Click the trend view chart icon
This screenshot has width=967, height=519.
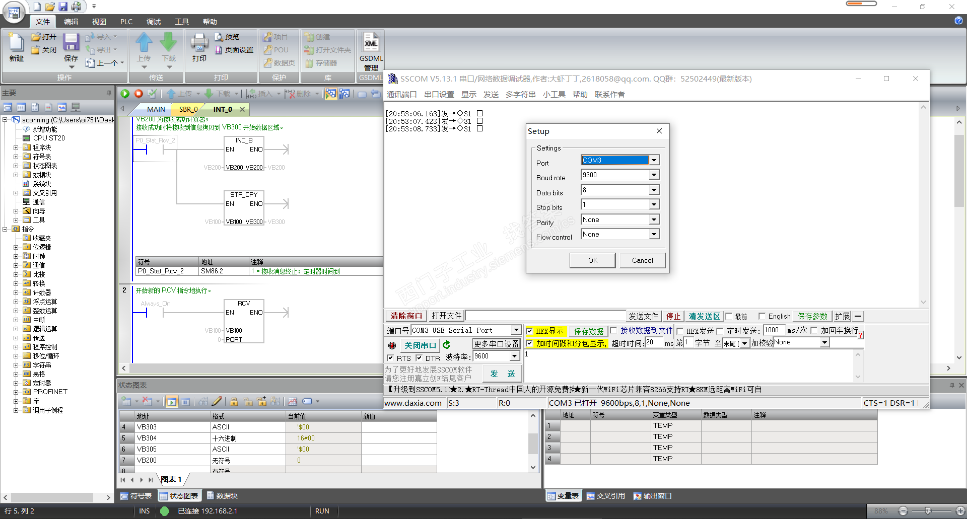click(x=293, y=402)
